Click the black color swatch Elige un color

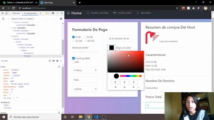111,48
